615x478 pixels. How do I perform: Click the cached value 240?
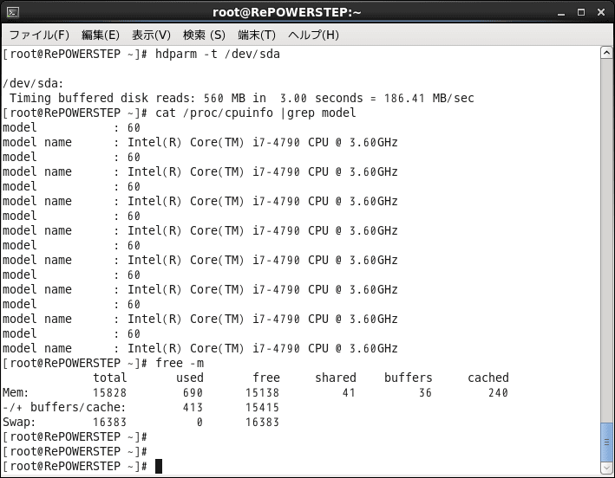pos(498,392)
